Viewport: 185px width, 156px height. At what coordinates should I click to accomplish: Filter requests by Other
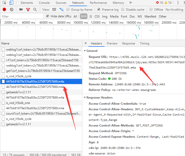[x=163, y=16]
